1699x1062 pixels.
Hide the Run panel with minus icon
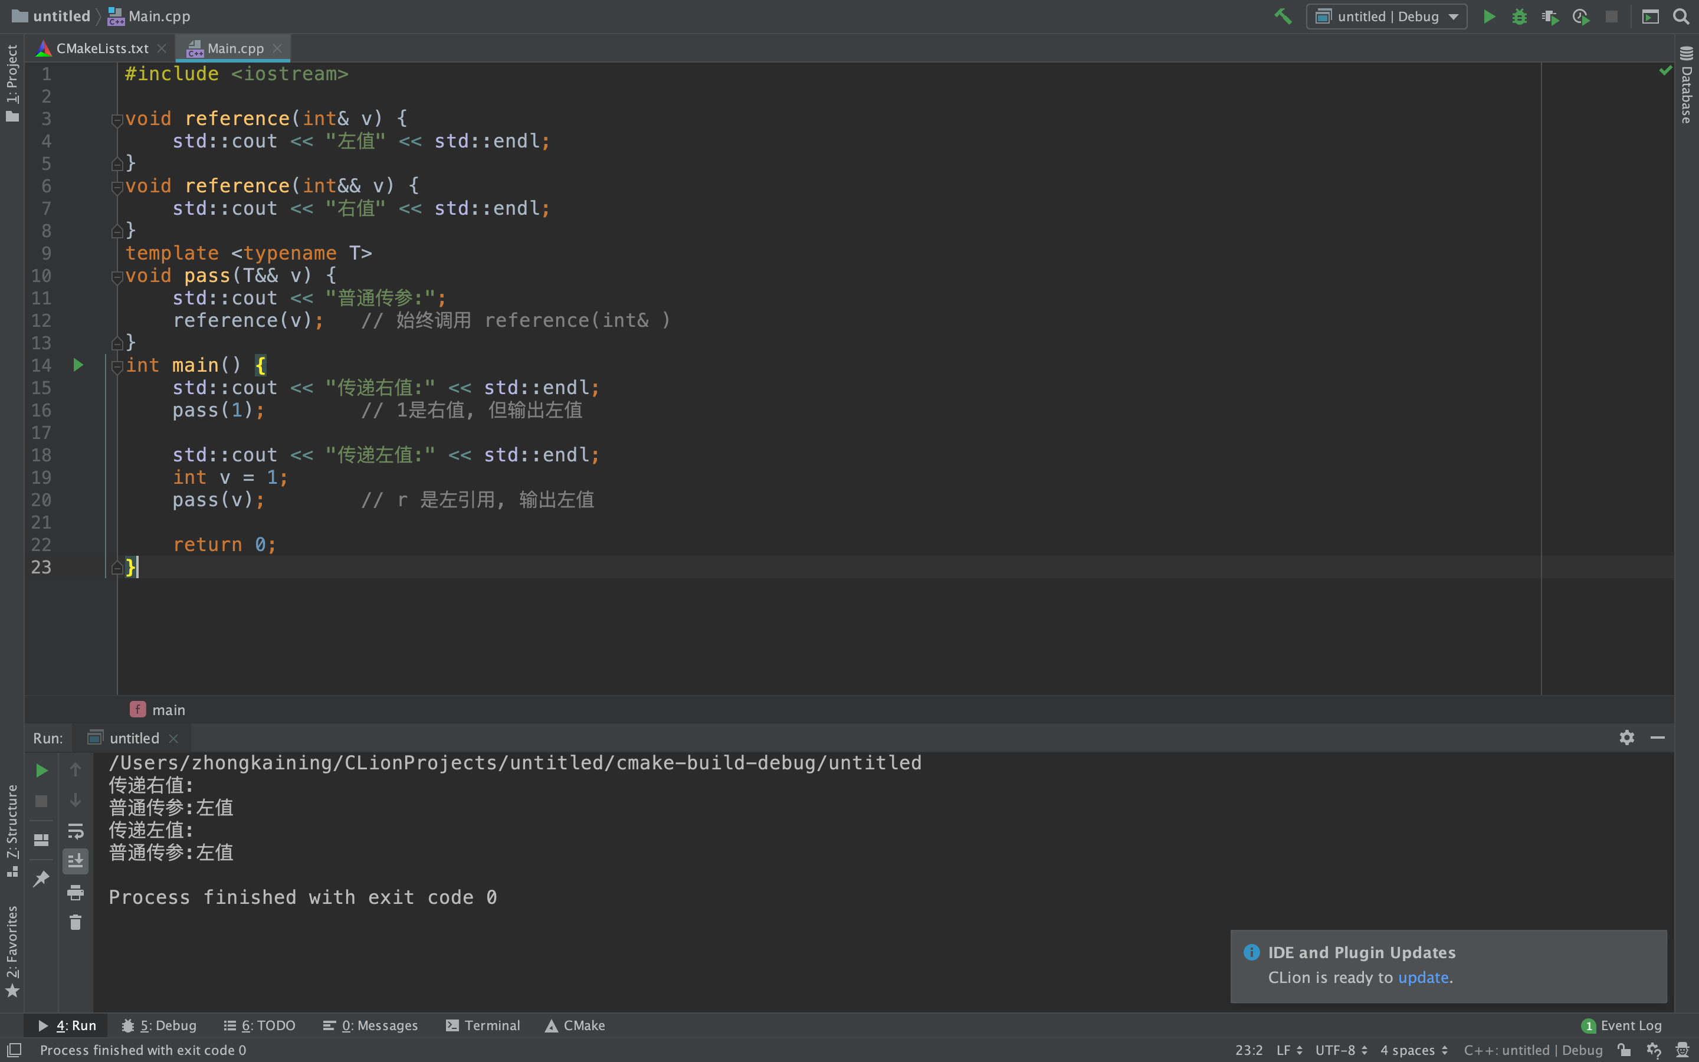point(1658,737)
